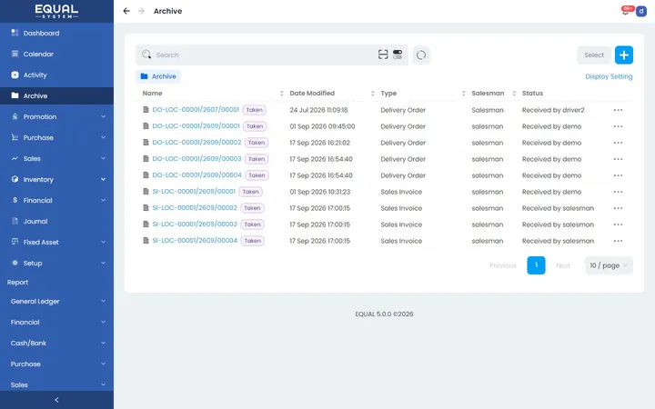Expand the Promotion menu
The width and height of the screenshot is (655, 409).
tap(56, 116)
